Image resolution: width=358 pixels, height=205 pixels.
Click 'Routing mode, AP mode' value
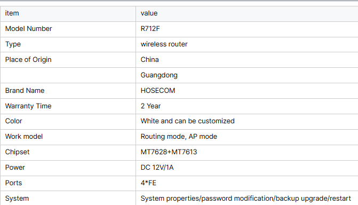(x=179, y=137)
